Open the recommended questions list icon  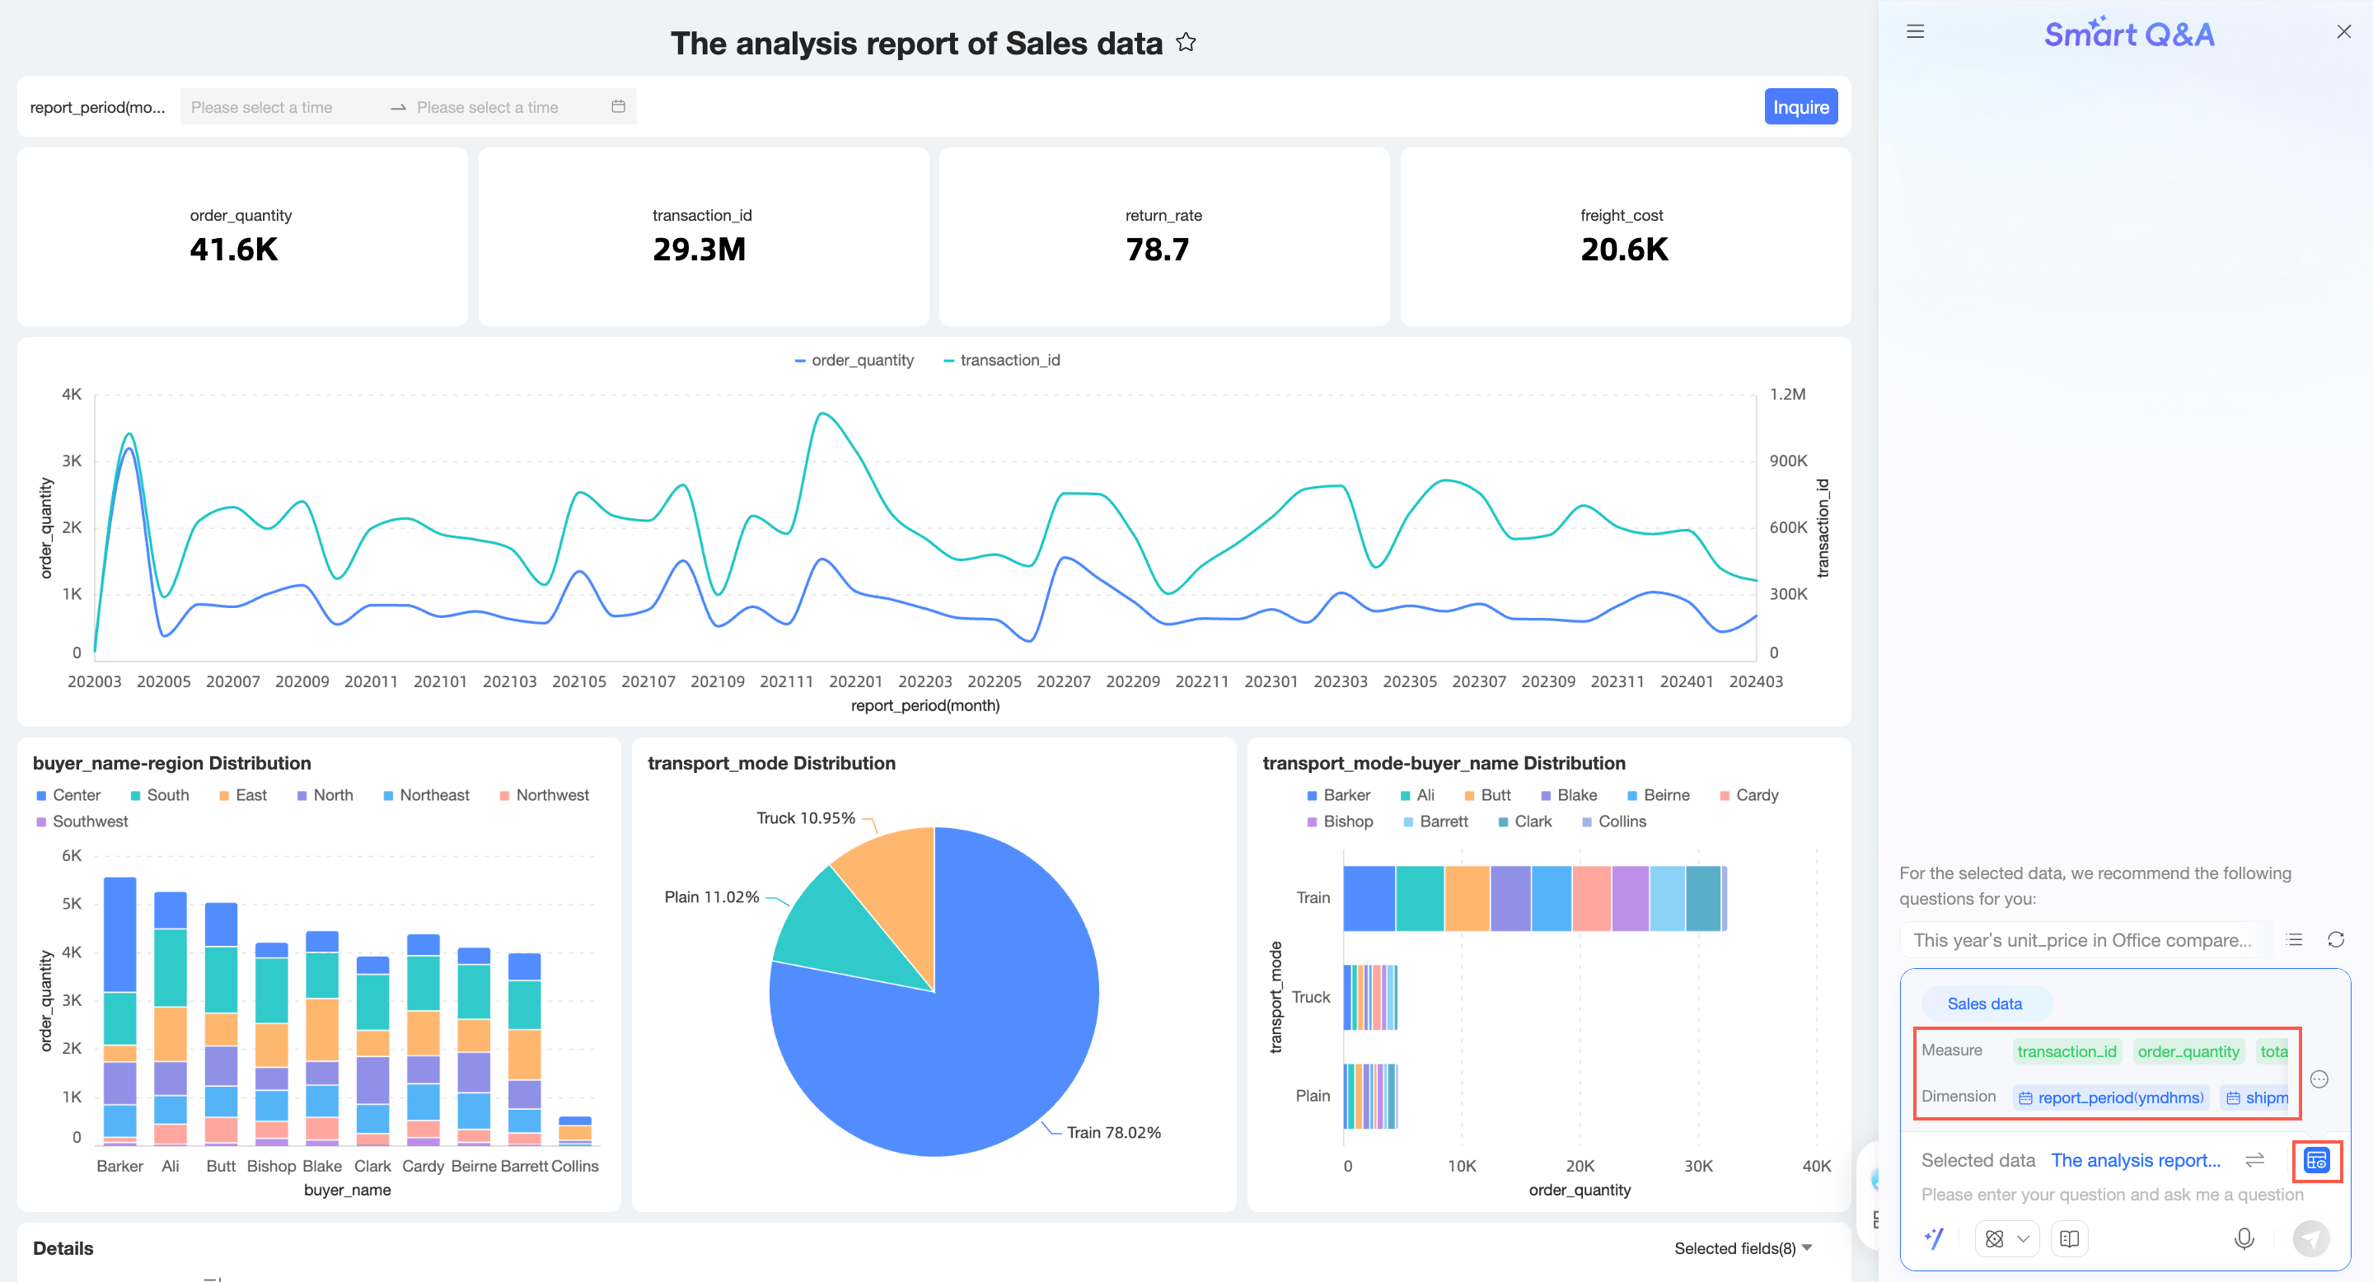point(2294,939)
